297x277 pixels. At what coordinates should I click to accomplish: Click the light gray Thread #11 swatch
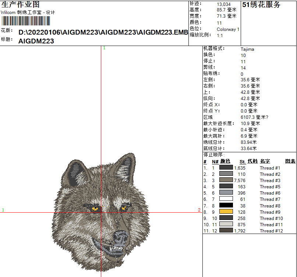[x=226, y=224]
